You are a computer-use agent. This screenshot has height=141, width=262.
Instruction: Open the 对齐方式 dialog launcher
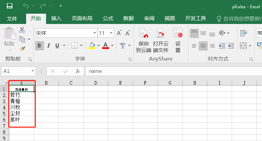click(x=251, y=59)
